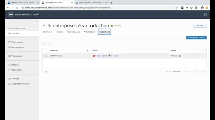Go to next page of inspections
The image size is (215, 120).
click(x=200, y=72)
